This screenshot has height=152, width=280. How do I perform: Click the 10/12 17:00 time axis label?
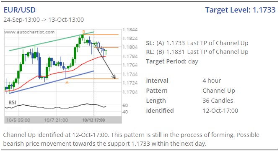coord(93,120)
